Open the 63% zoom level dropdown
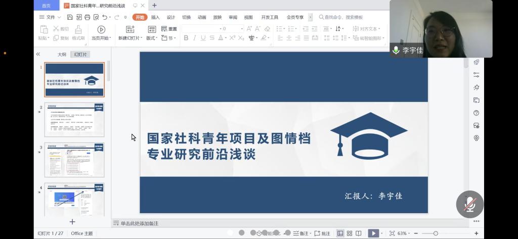 [x=404, y=233]
